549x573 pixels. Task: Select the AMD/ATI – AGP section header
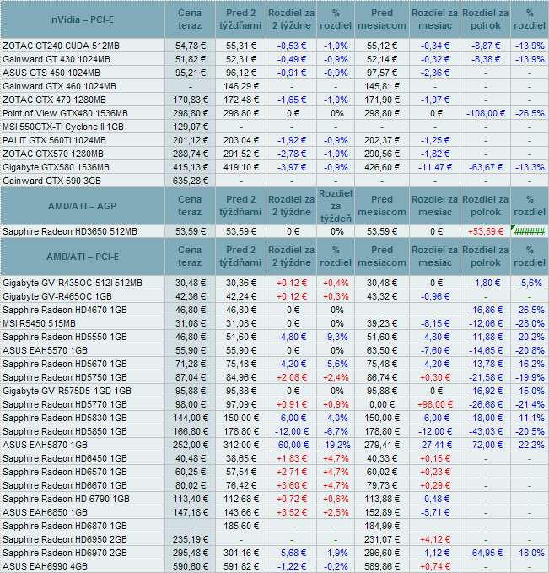click(83, 206)
